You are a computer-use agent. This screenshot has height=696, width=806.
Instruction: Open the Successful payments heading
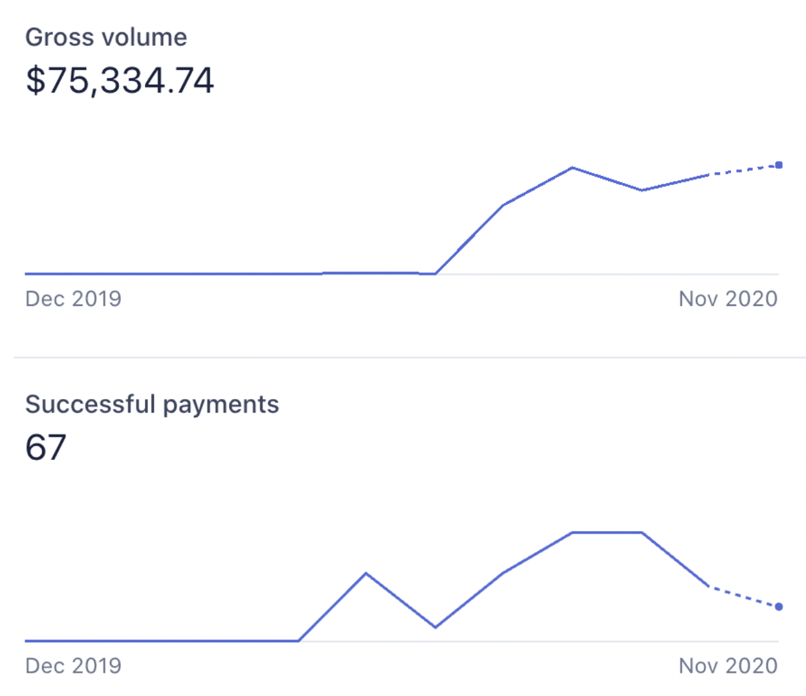coord(152,404)
